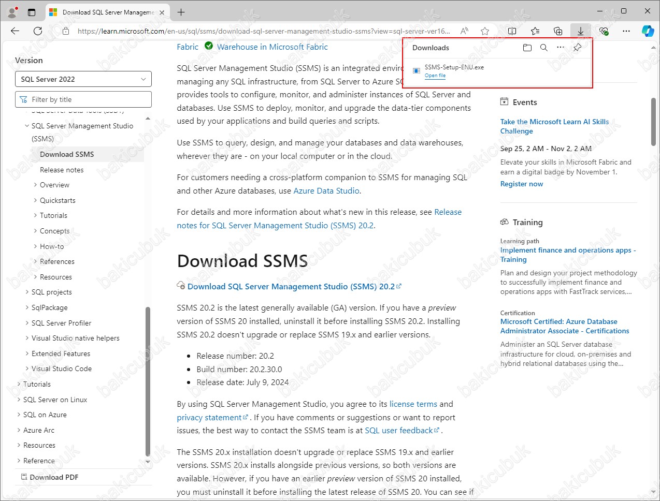The image size is (660, 501).
Task: Open more options in Downloads panel
Action: [561, 47]
